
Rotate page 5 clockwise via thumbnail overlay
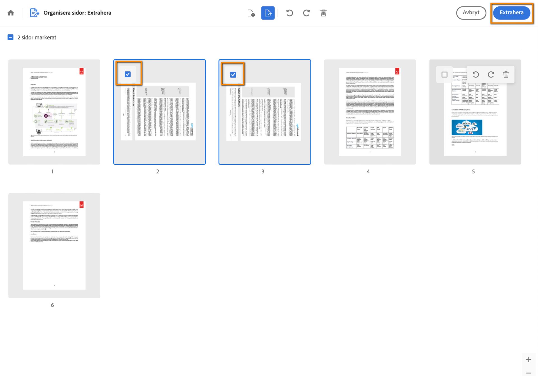(491, 74)
